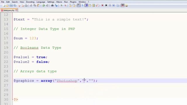The height and width of the screenshot is (105, 187).
Task: Open the Window menu
Action: click(x=82, y=2)
